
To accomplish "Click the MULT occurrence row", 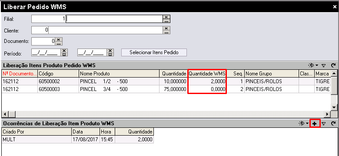I will [78, 140].
